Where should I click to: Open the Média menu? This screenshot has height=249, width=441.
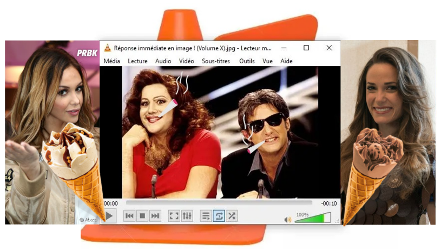coord(111,61)
